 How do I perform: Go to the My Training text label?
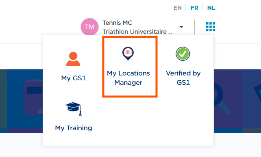click(74, 128)
